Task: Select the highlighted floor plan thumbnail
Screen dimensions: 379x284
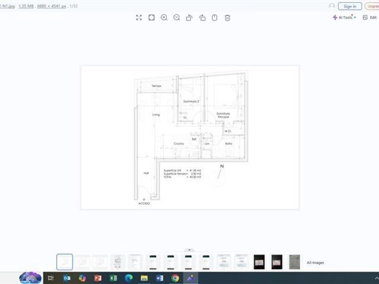Action: click(65, 262)
